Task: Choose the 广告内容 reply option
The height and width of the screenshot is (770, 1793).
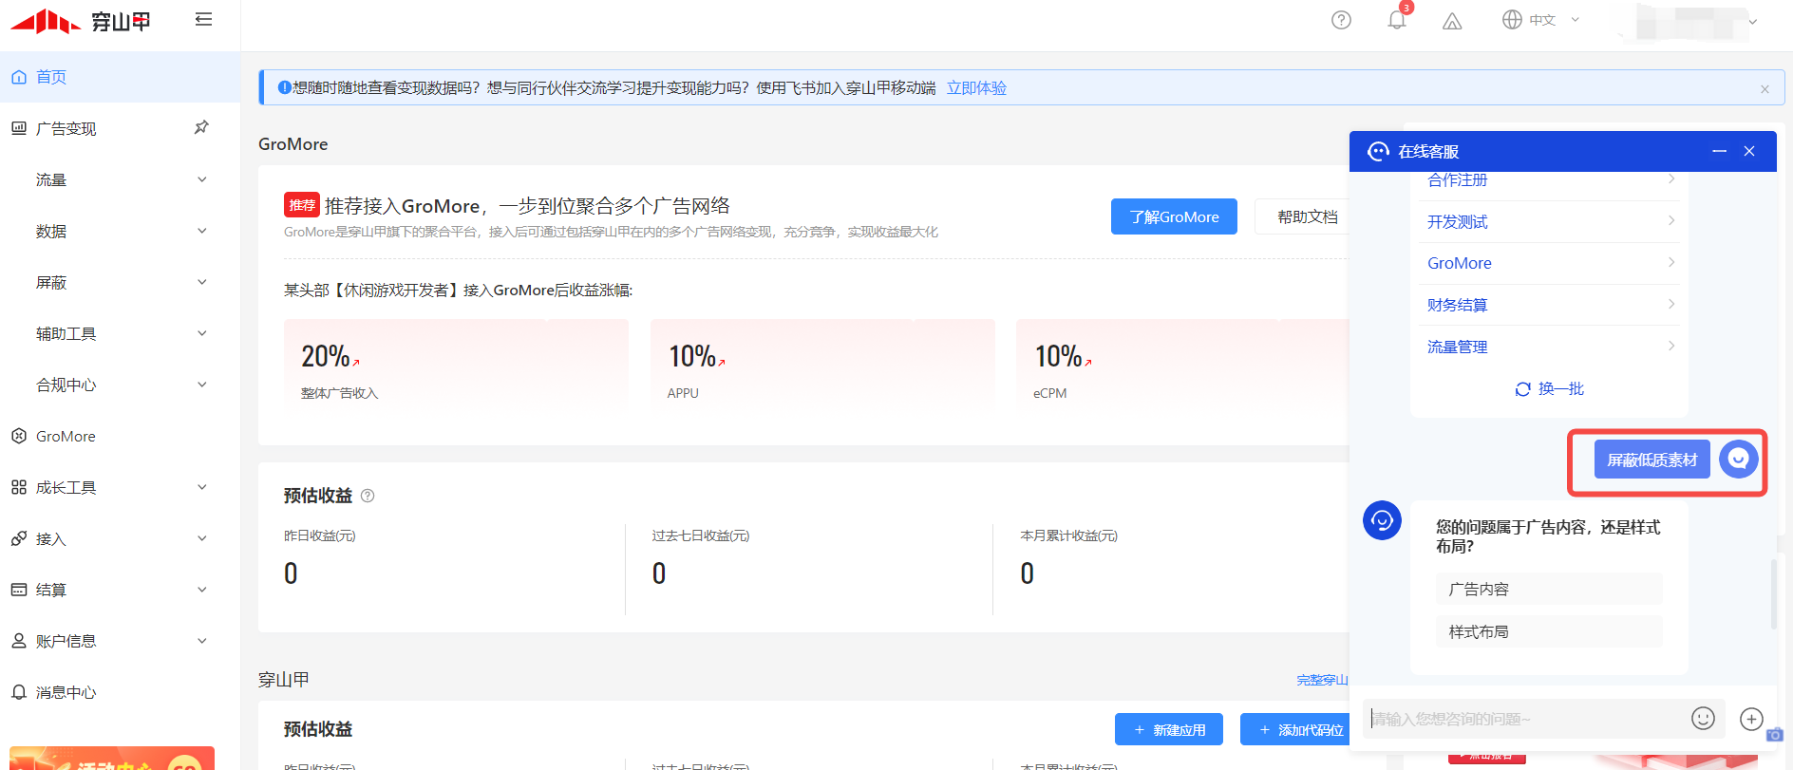Action: click(x=1549, y=589)
